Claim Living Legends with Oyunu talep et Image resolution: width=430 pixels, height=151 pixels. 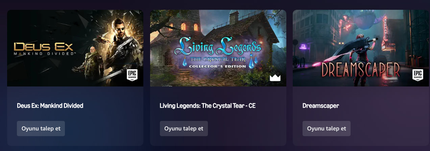point(184,128)
